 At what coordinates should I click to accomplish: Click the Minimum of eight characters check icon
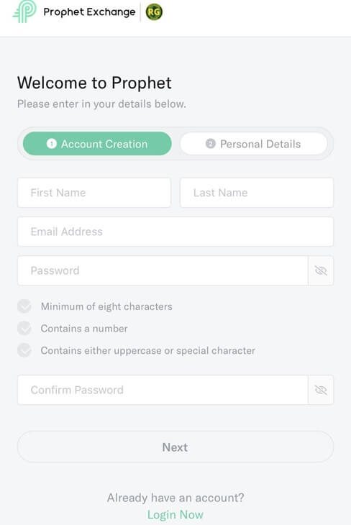pyautogui.click(x=24, y=306)
